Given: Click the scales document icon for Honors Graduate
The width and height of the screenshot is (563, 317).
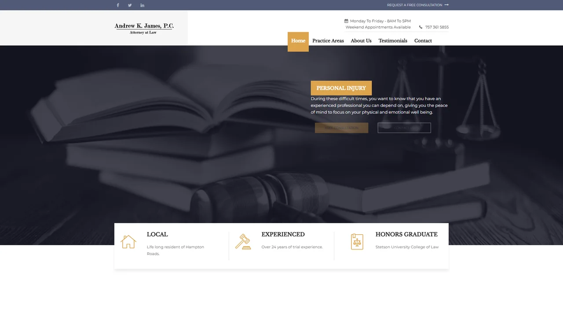Looking at the screenshot, I should [x=357, y=242].
